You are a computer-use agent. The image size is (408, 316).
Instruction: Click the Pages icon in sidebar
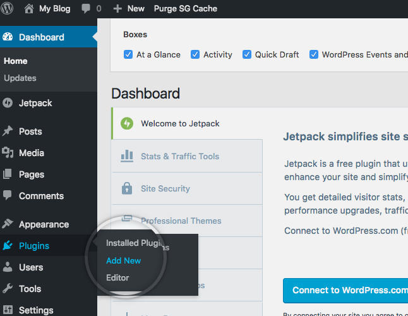[8, 174]
